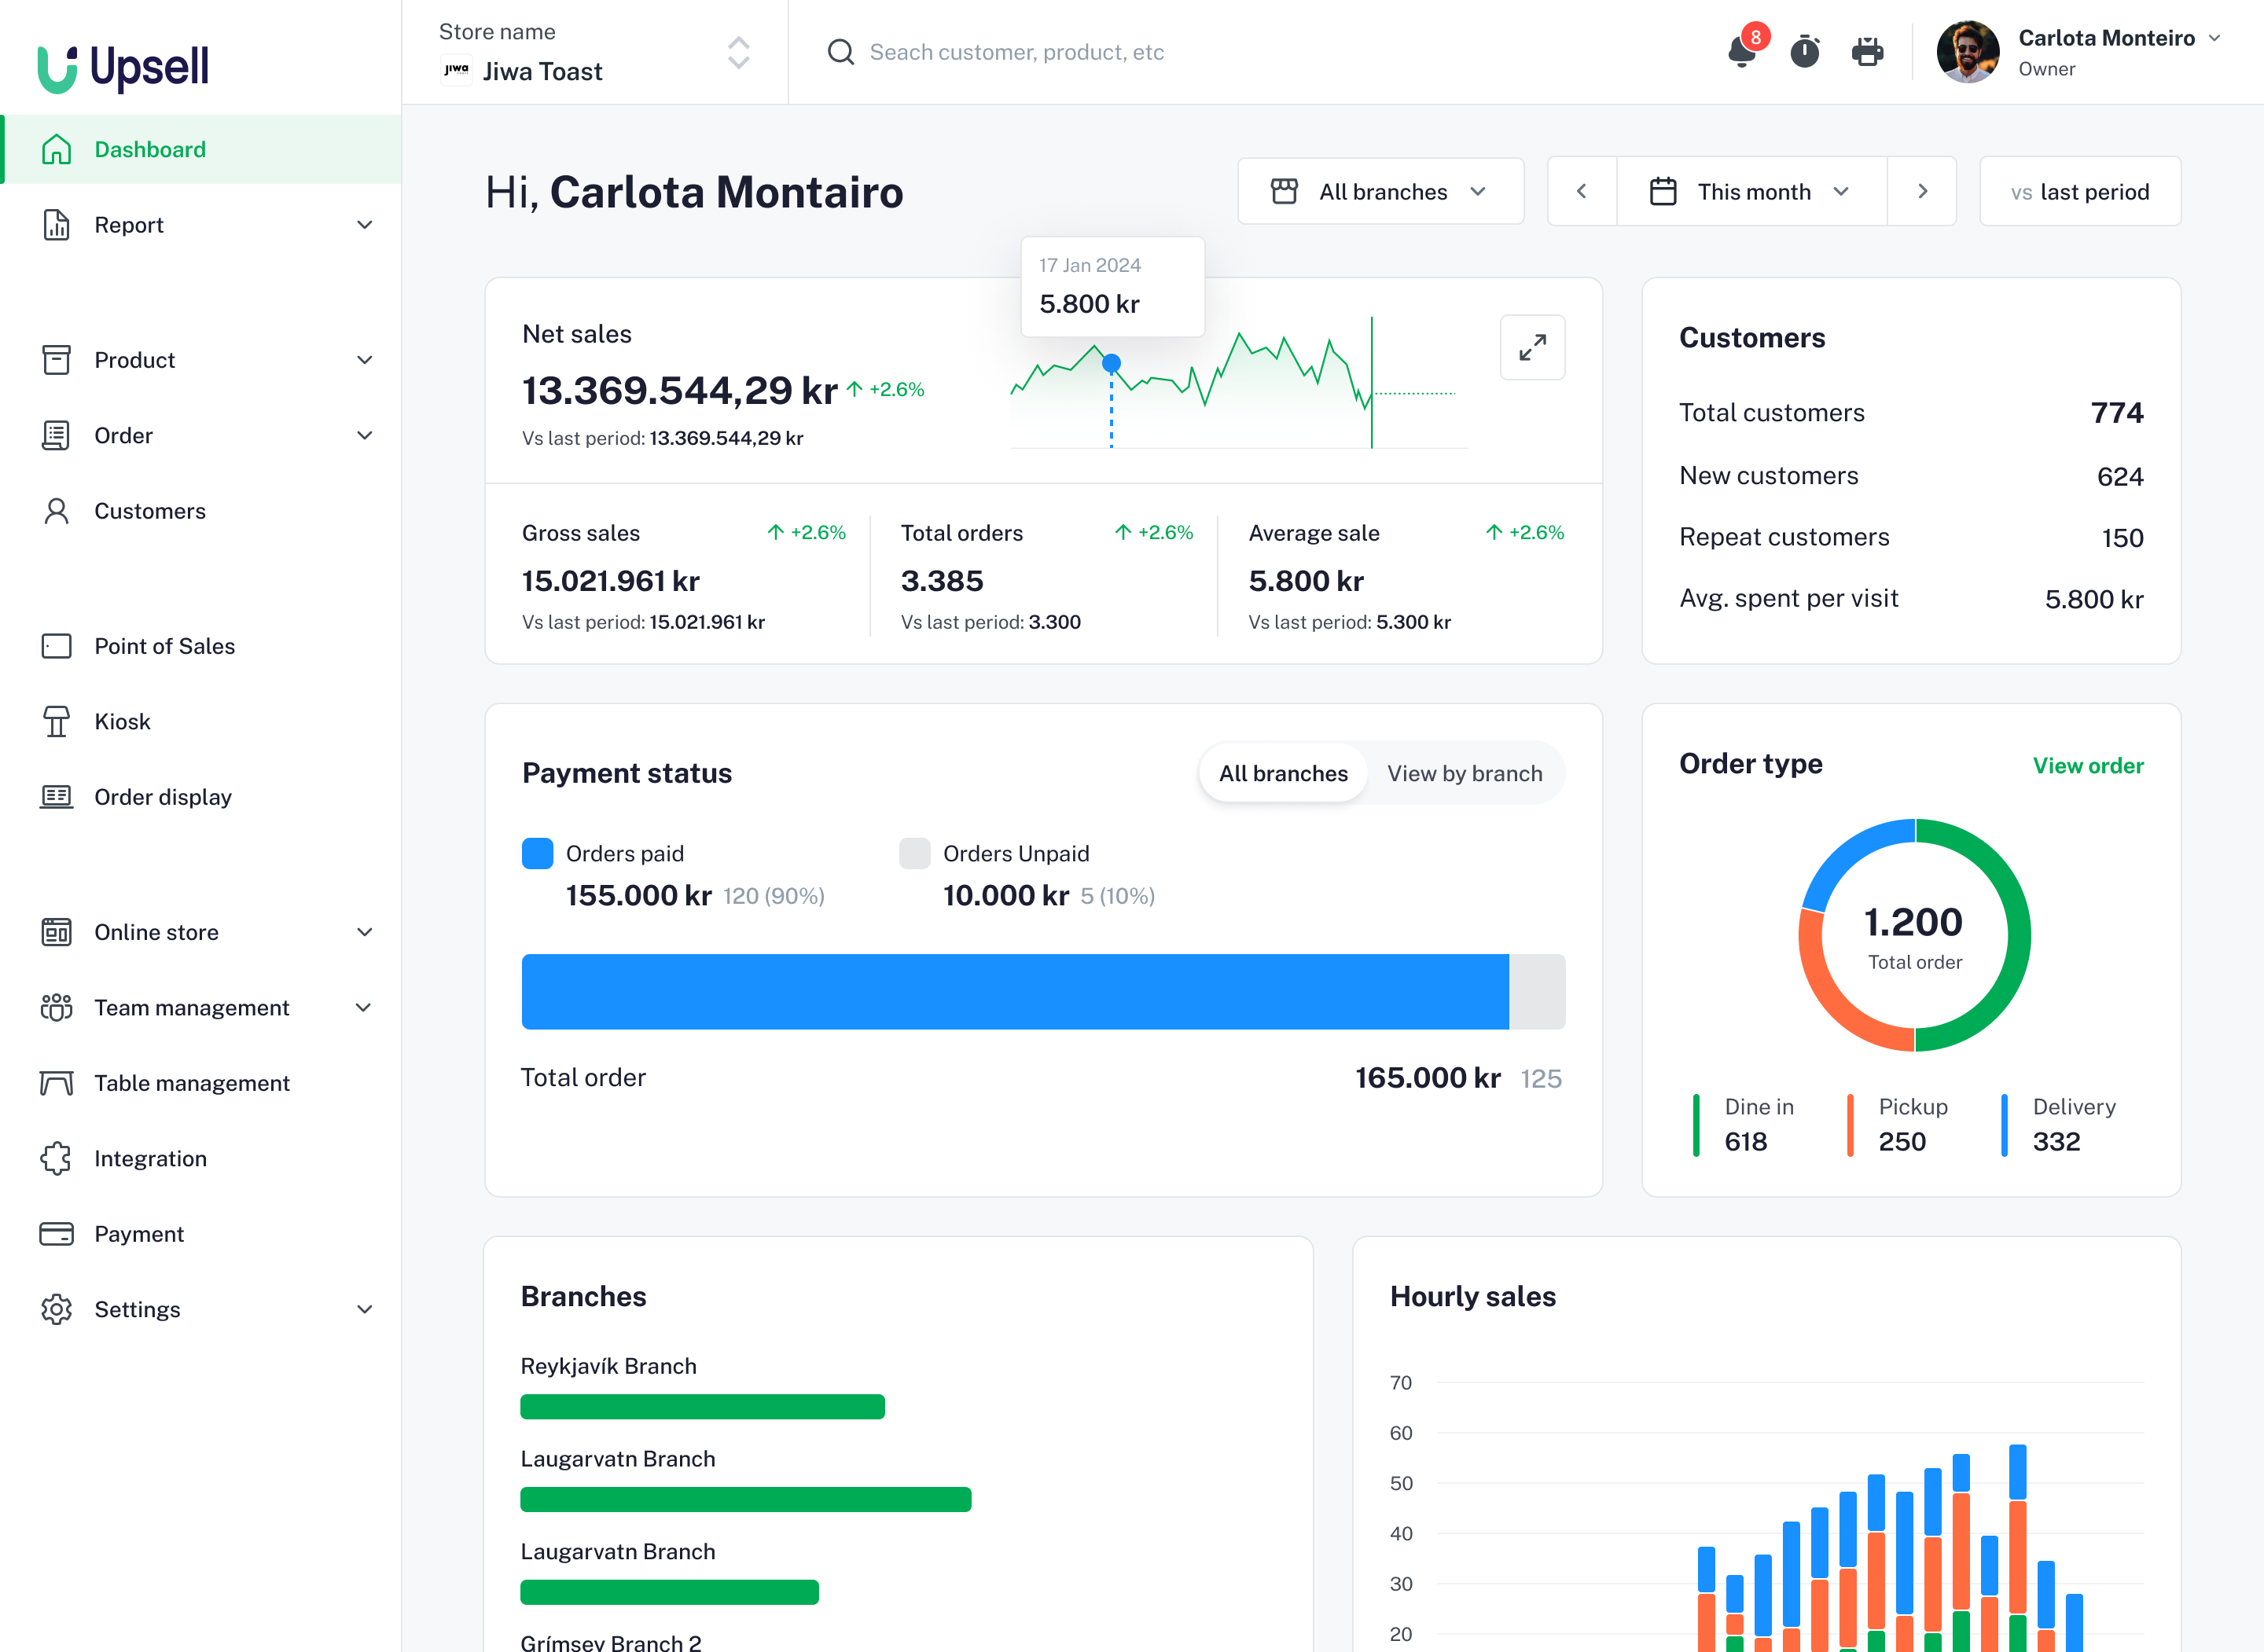
Task: Click the View order link
Action: (x=2087, y=766)
